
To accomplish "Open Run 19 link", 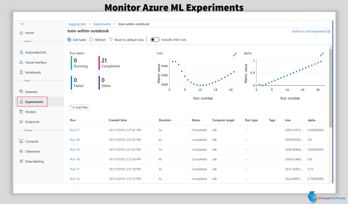I will coord(75,150).
